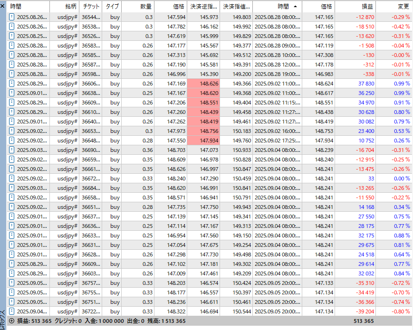Click the trade icon for ticket 36653
This screenshot has width=413, height=330.
11,131
